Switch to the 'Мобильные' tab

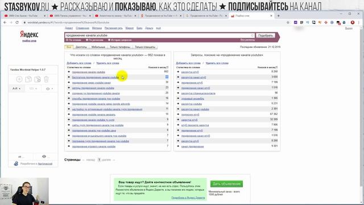pyautogui.click(x=98, y=47)
